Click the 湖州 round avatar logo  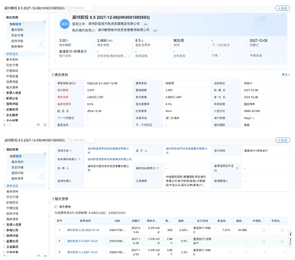click(x=65, y=24)
